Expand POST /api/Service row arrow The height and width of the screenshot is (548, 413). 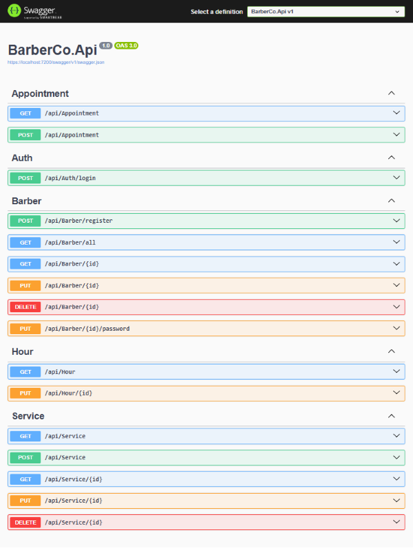(396, 457)
